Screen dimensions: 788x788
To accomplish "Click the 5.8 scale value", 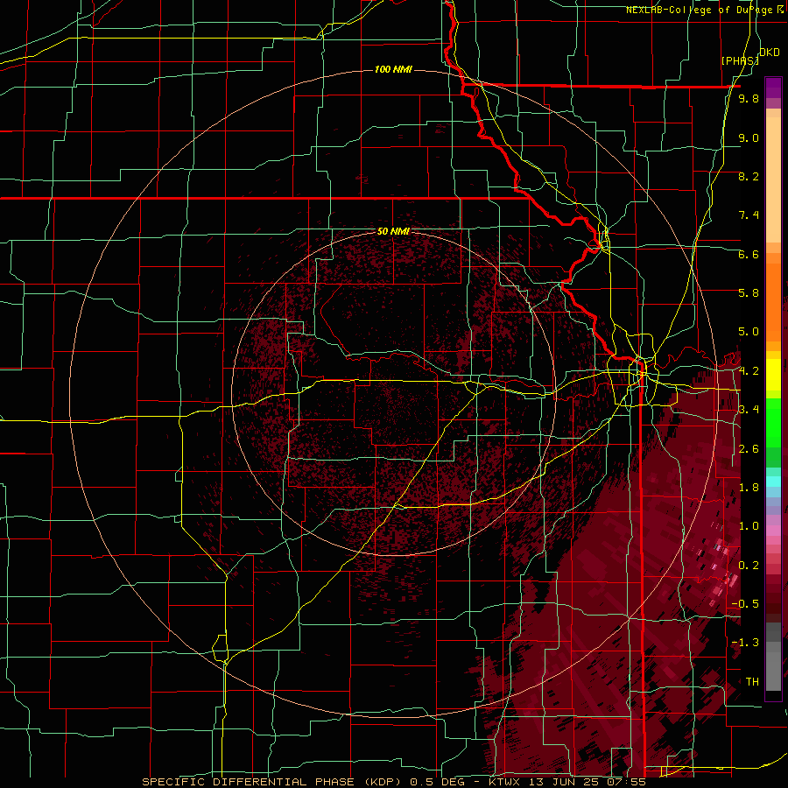I will [749, 292].
